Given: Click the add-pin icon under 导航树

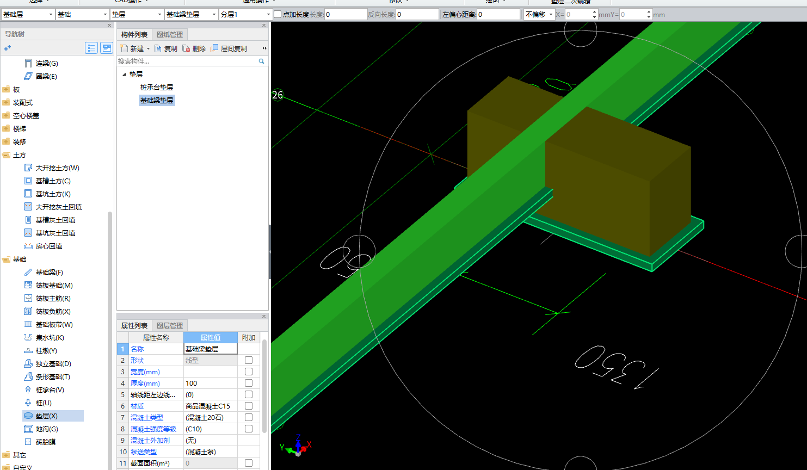Looking at the screenshot, I should [8, 48].
